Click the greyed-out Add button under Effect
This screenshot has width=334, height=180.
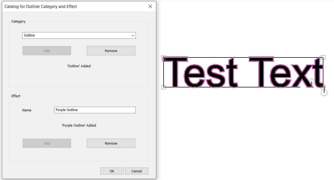[47, 143]
